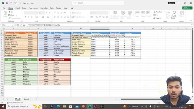
Task: Open Excel from the Windows taskbar
Action: coord(90,106)
